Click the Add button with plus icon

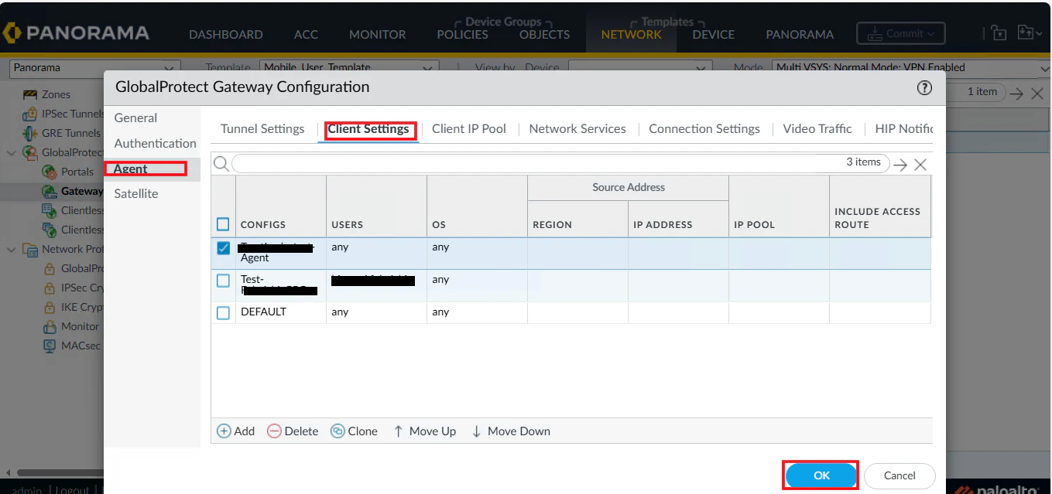point(235,431)
